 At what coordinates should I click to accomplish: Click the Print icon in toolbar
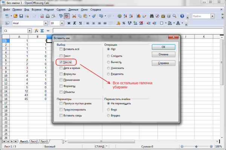(x=48, y=16)
